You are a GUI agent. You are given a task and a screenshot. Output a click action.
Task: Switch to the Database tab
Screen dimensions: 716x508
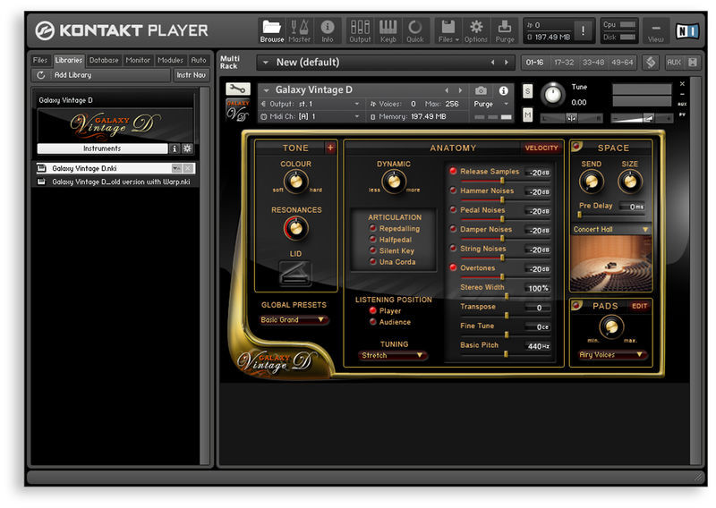(104, 60)
